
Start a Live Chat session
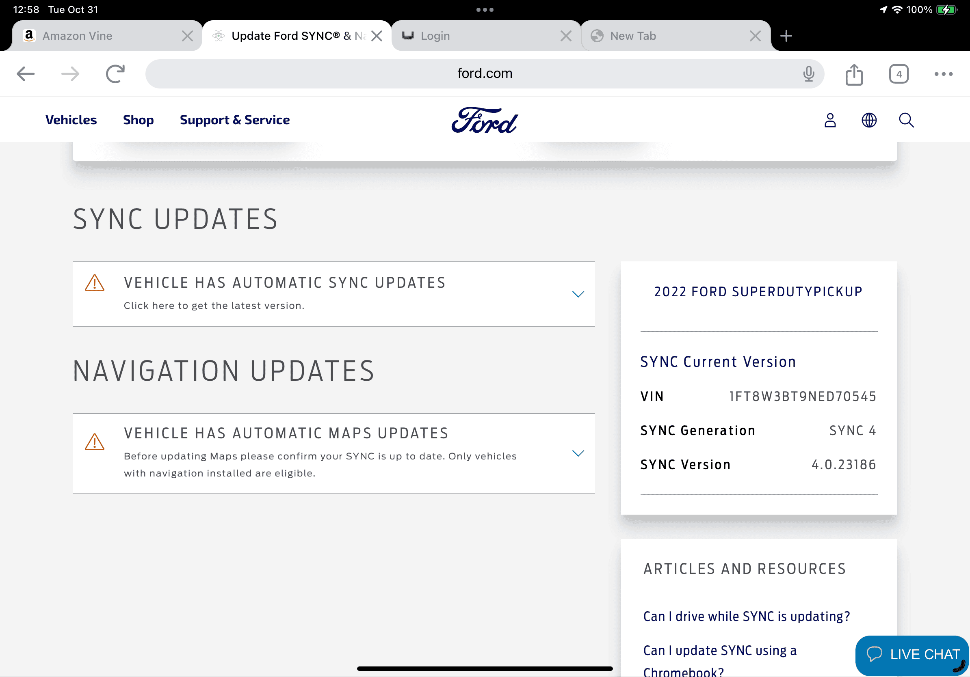(913, 654)
